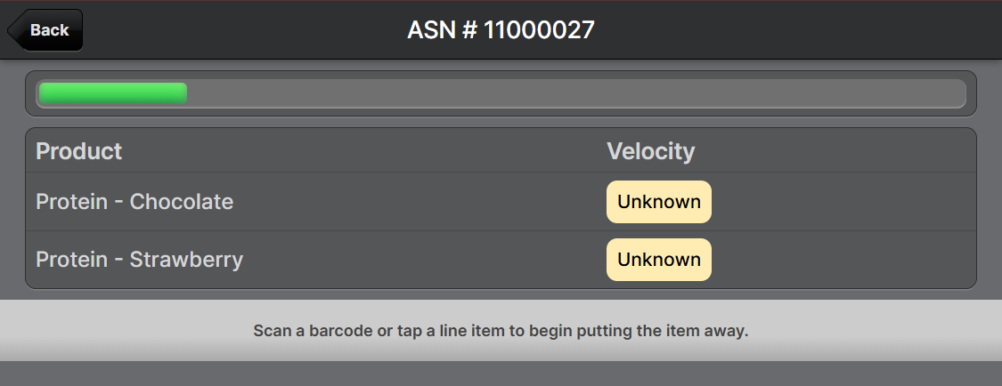Click the Unknown velocity badge for Strawberry
The height and width of the screenshot is (386, 1002).
coord(659,260)
